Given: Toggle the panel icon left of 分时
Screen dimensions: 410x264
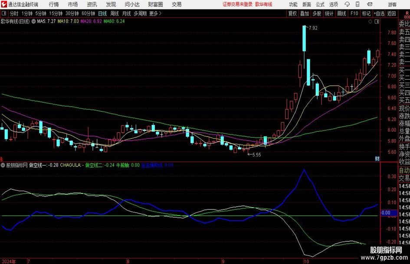Looking at the screenshot, I should click(4, 13).
